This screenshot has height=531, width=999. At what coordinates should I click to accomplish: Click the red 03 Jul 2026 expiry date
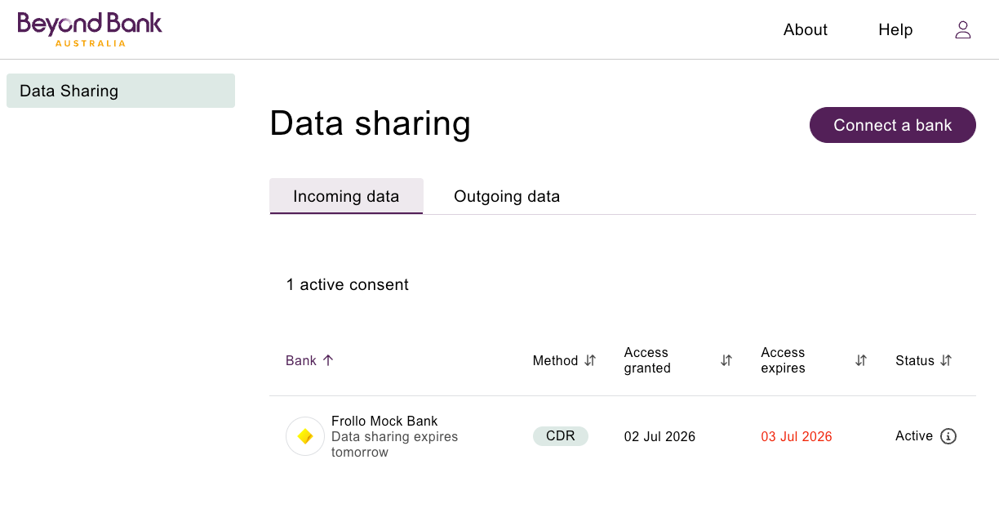click(x=797, y=436)
